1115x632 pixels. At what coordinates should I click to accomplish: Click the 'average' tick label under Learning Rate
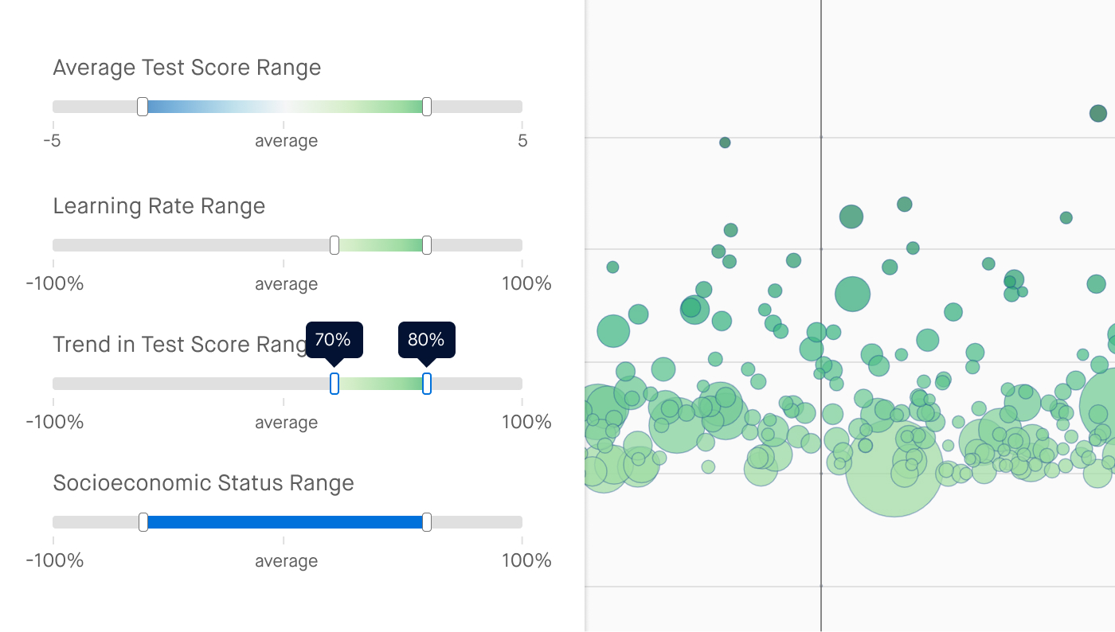click(286, 284)
